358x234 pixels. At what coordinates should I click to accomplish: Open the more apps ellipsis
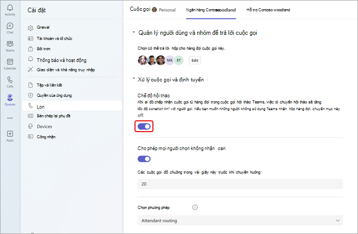click(10, 118)
